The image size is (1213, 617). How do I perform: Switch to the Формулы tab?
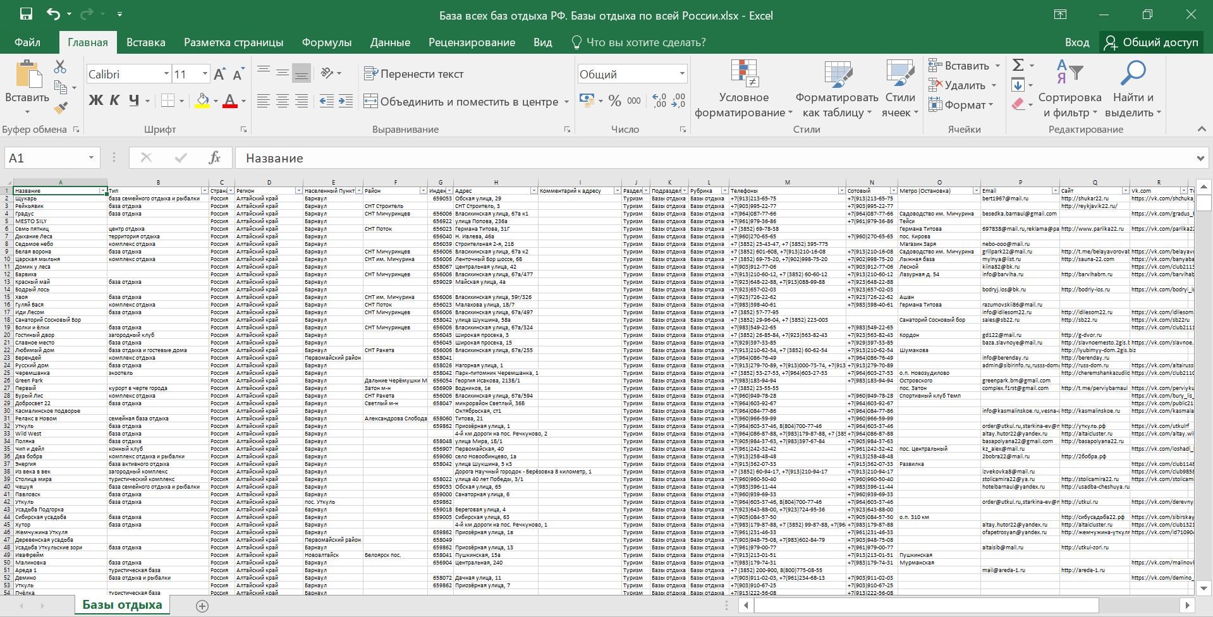[x=326, y=42]
